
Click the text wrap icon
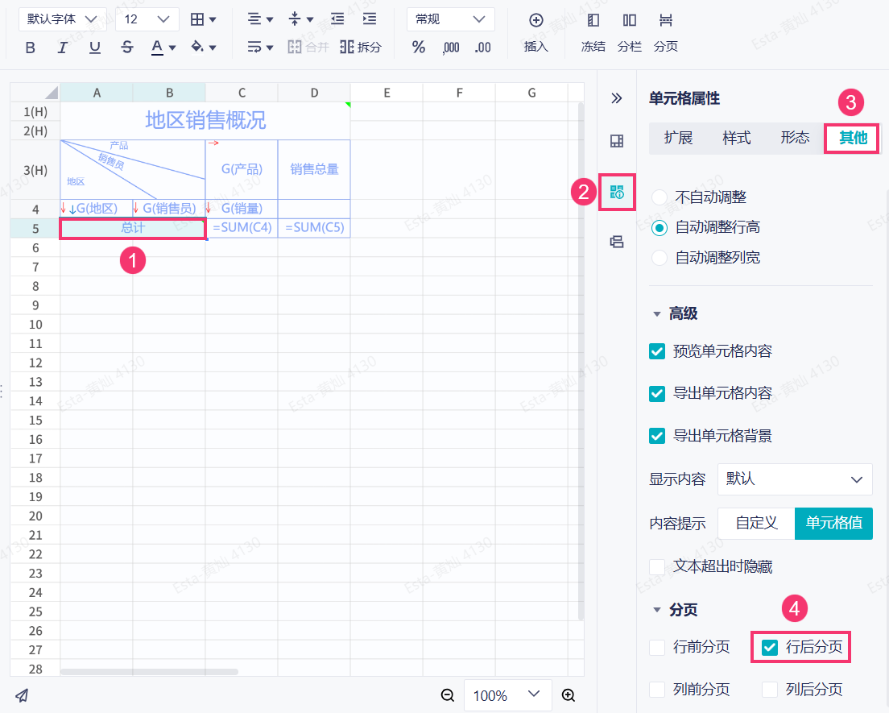point(254,47)
